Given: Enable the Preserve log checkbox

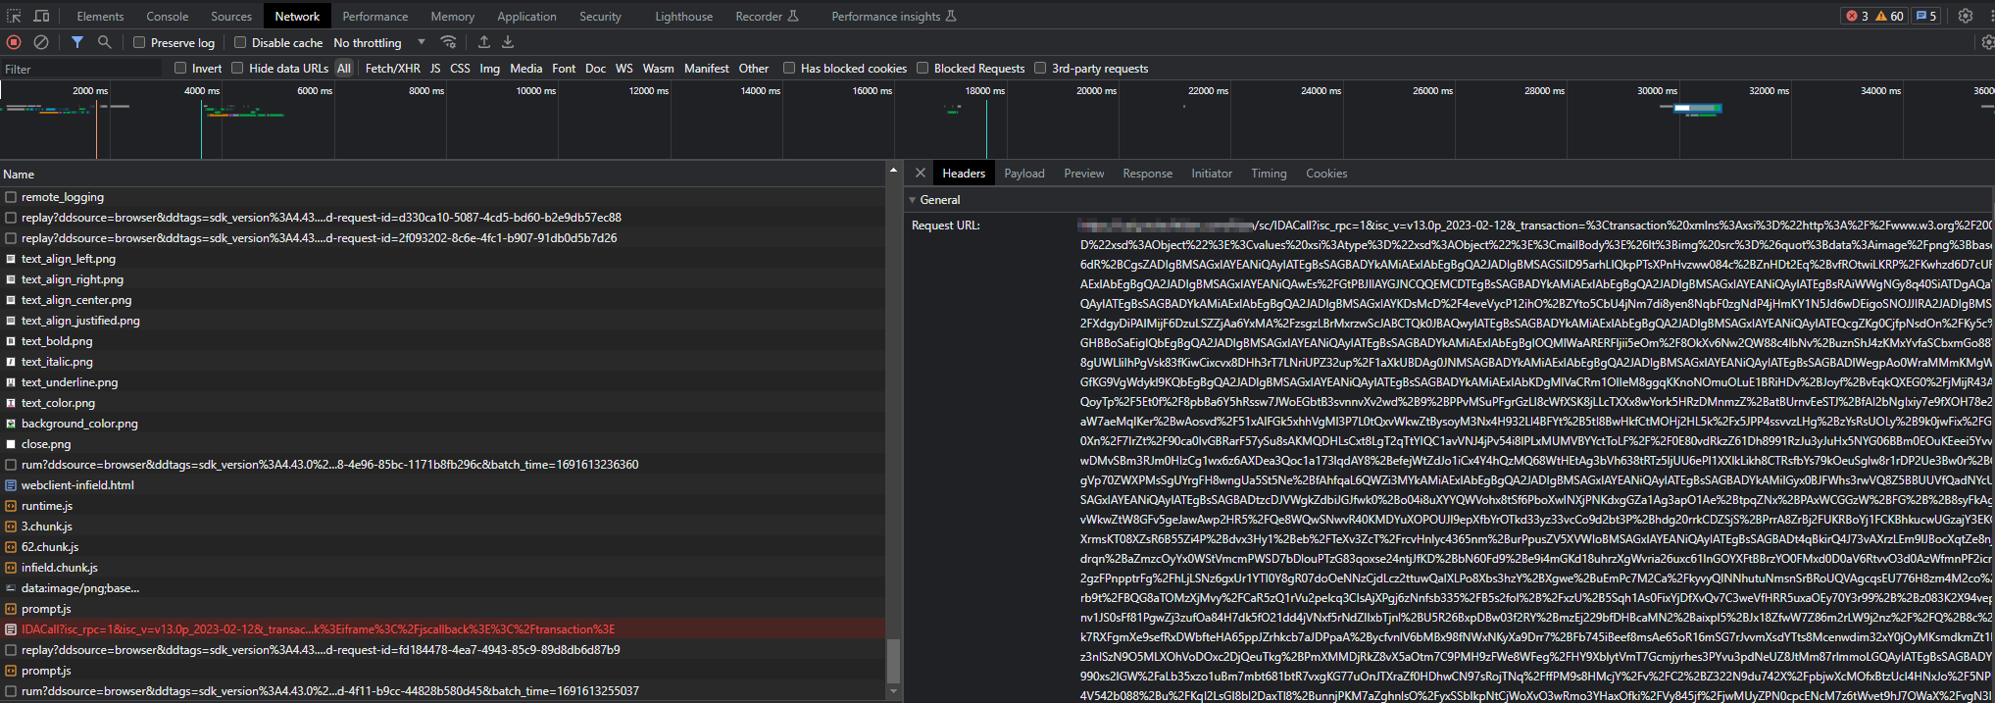Looking at the screenshot, I should pos(139,42).
